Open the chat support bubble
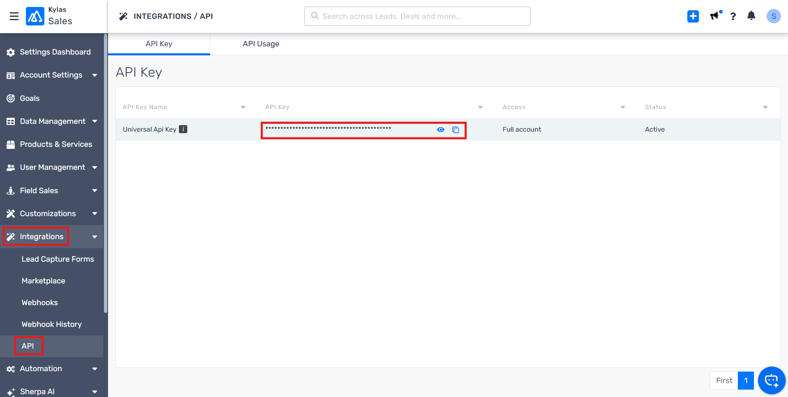This screenshot has width=788, height=397. (772, 381)
